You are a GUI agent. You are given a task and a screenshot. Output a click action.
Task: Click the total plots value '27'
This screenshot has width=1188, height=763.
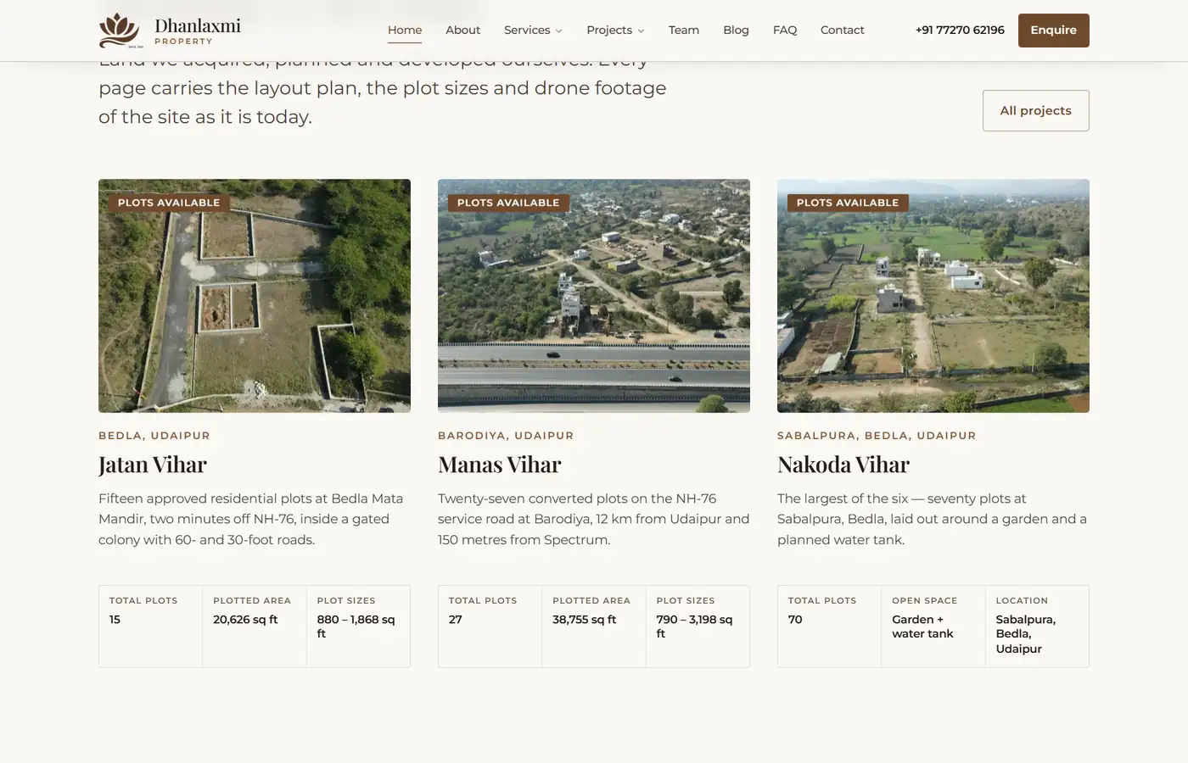point(456,620)
